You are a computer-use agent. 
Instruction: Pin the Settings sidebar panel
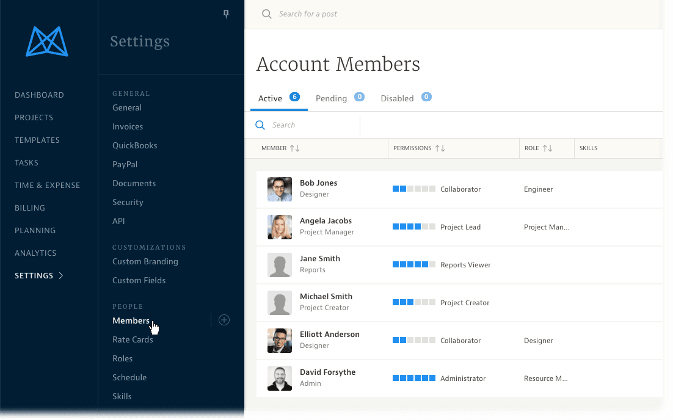[x=226, y=14]
